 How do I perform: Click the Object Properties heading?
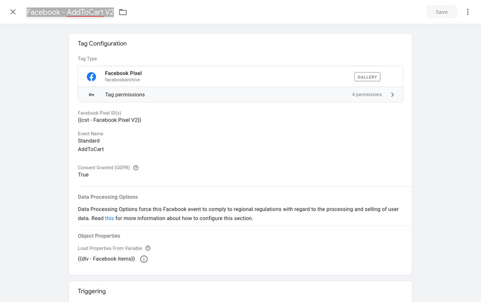[99, 236]
